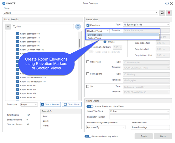
Task: Select Room: Bathroom 191 row text
Action: coord(30,46)
